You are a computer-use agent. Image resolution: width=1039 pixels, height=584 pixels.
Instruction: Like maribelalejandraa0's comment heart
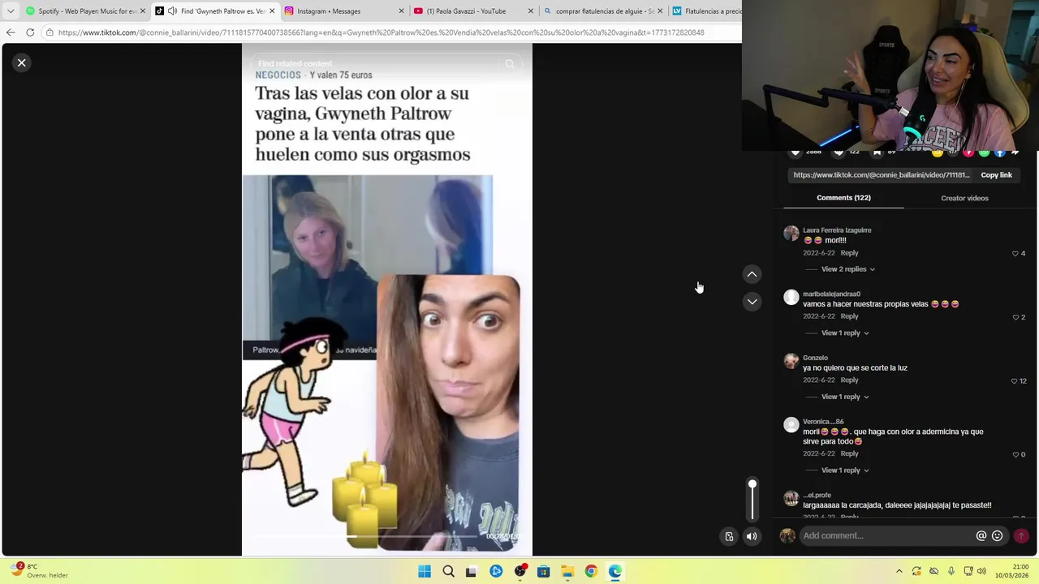pos(1015,317)
